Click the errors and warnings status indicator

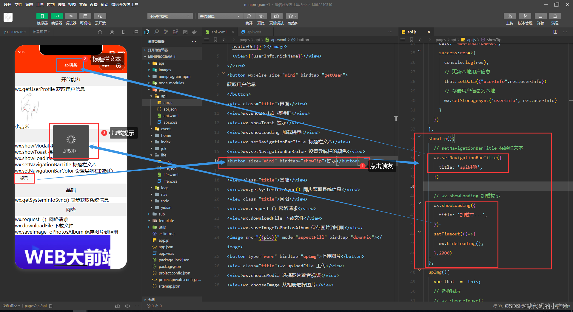point(154,306)
